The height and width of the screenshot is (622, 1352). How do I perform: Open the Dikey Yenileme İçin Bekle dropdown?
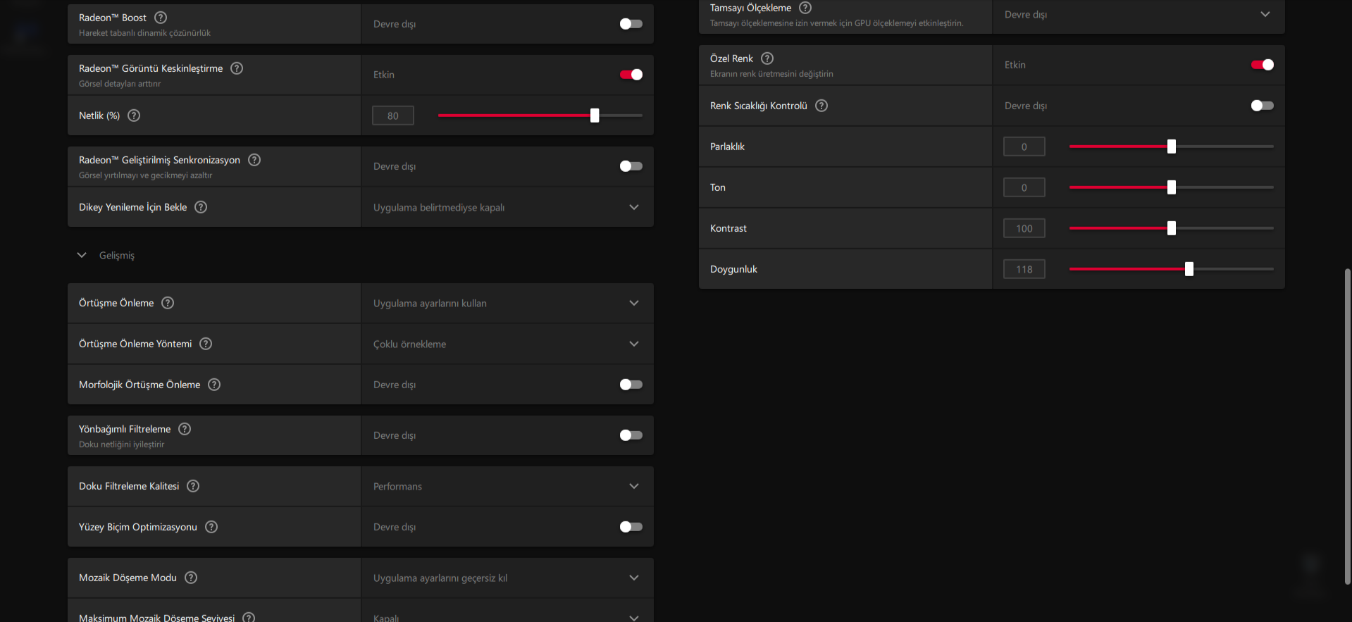click(633, 207)
